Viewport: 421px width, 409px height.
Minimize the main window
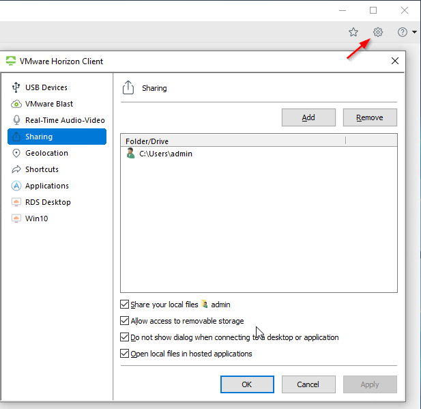[343, 10]
